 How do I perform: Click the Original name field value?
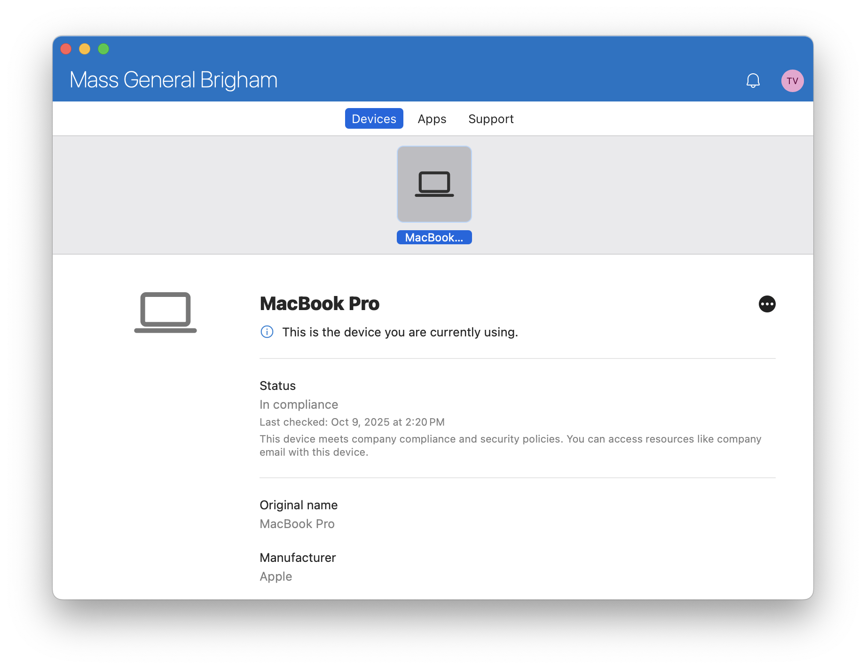(297, 523)
